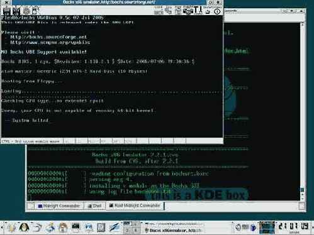The image size is (314, 235).
Task: Click the floppy A drive icon in Bochs toolbar
Action: coord(7,11)
